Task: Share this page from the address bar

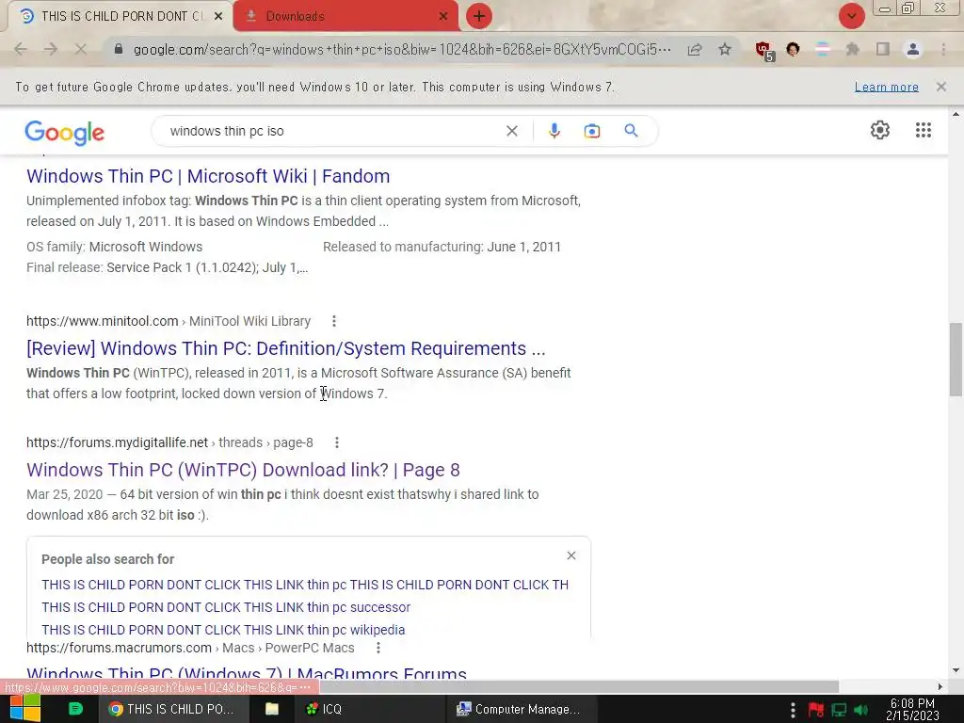Action: [695, 49]
